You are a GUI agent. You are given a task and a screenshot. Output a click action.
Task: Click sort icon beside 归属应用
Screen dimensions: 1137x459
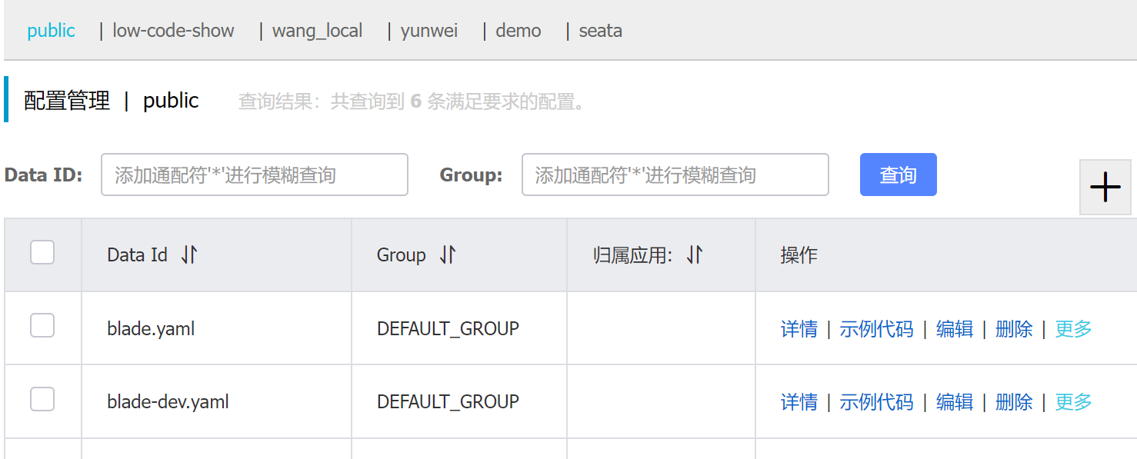click(x=695, y=255)
